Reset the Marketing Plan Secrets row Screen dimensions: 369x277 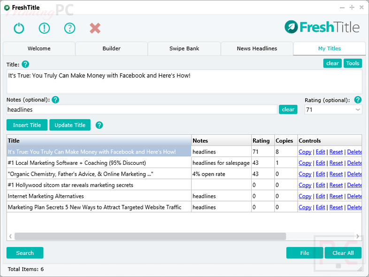(x=336, y=208)
